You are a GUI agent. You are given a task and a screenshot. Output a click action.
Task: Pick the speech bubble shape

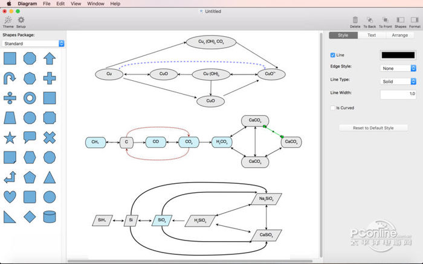(x=30, y=137)
